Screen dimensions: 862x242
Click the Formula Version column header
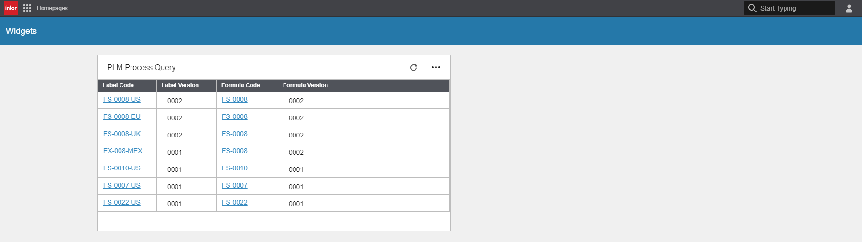click(305, 85)
